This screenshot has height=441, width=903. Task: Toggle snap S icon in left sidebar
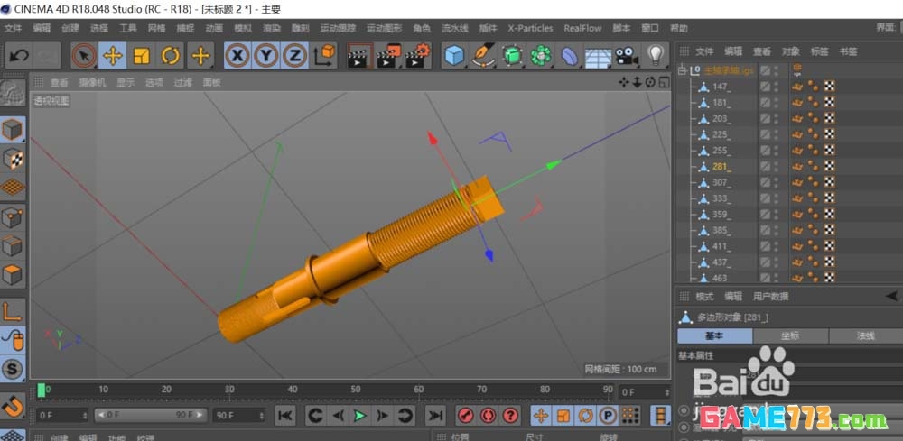13,369
